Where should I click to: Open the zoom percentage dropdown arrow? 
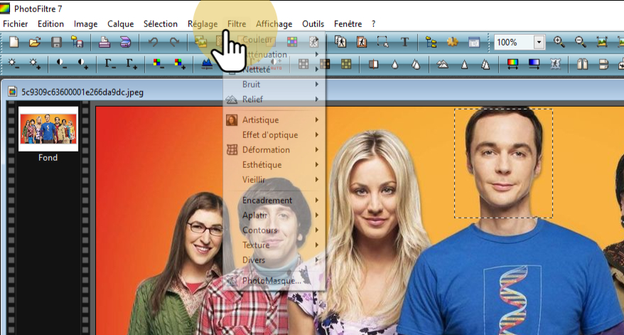539,42
